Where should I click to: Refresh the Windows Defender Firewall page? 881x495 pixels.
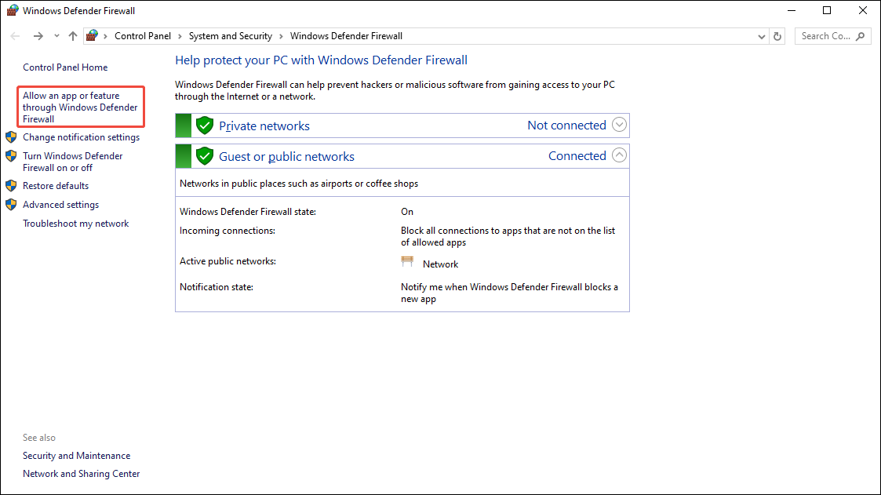pos(777,37)
